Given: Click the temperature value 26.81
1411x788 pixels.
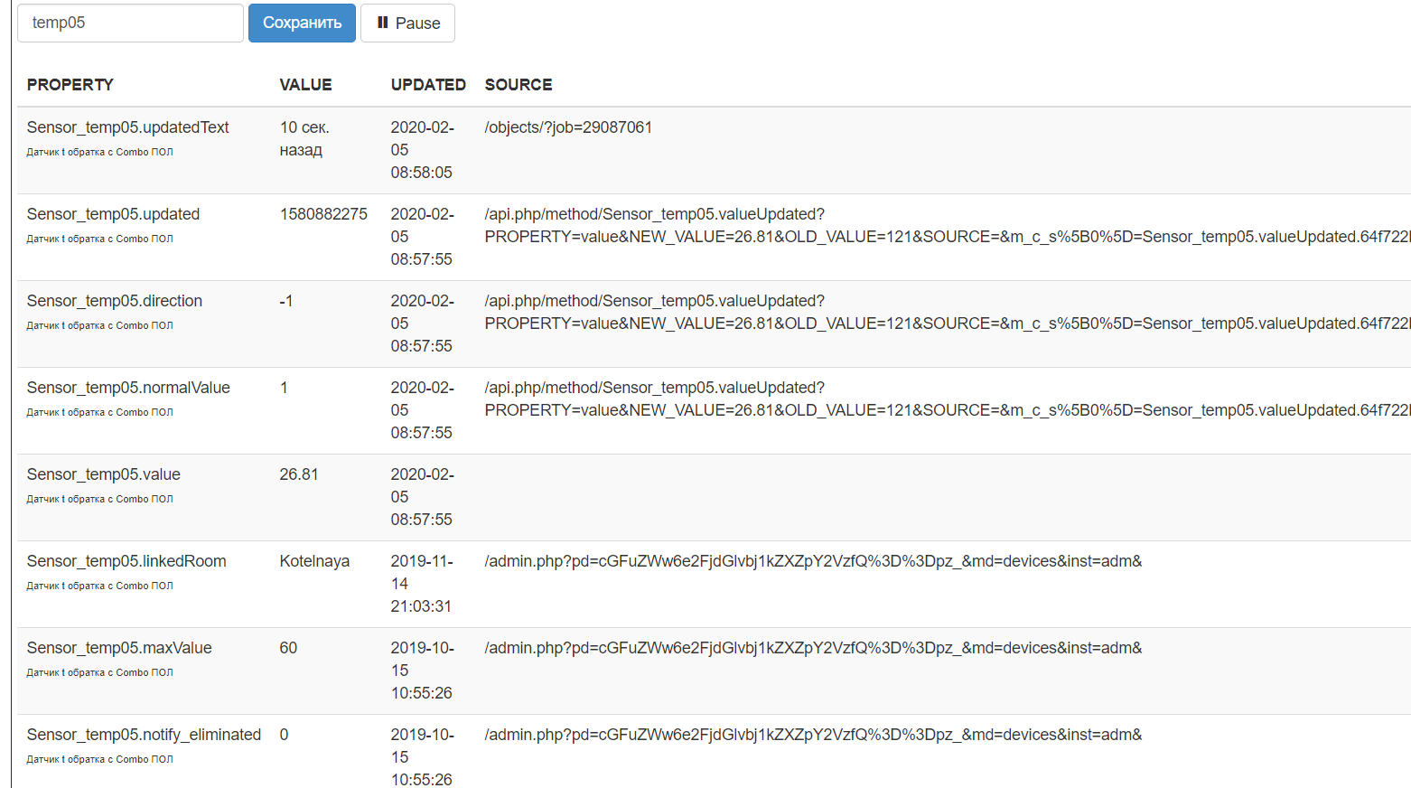Looking at the screenshot, I should 299,474.
